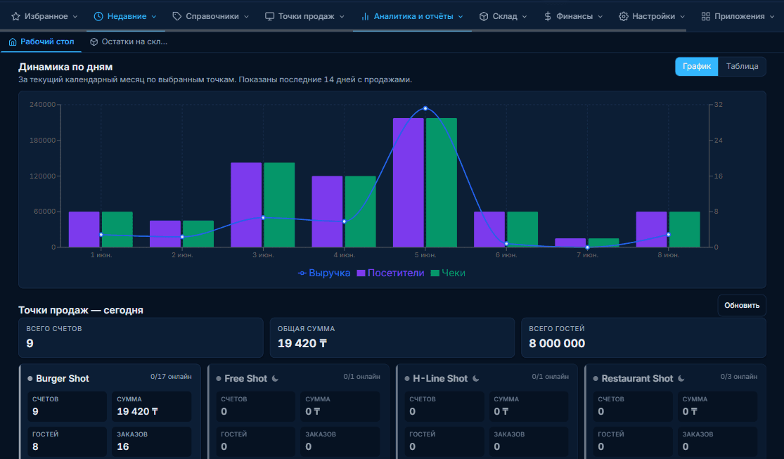The image size is (784, 459).
Task: Click the revenue line point for 5 июн.
Action: click(x=425, y=108)
